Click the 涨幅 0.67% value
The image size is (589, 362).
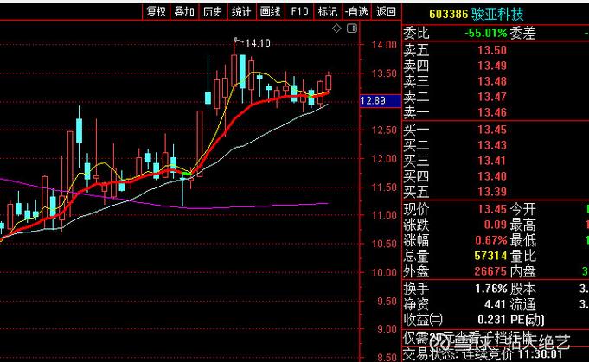coord(491,240)
